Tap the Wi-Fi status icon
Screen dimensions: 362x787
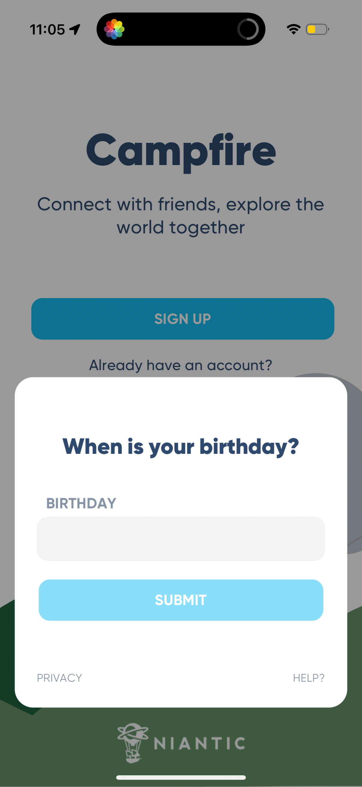(293, 29)
